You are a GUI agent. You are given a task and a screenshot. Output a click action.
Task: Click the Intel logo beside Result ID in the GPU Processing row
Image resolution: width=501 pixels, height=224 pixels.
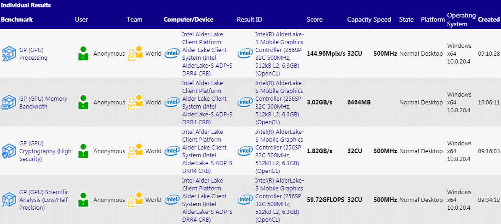pyautogui.click(x=245, y=54)
